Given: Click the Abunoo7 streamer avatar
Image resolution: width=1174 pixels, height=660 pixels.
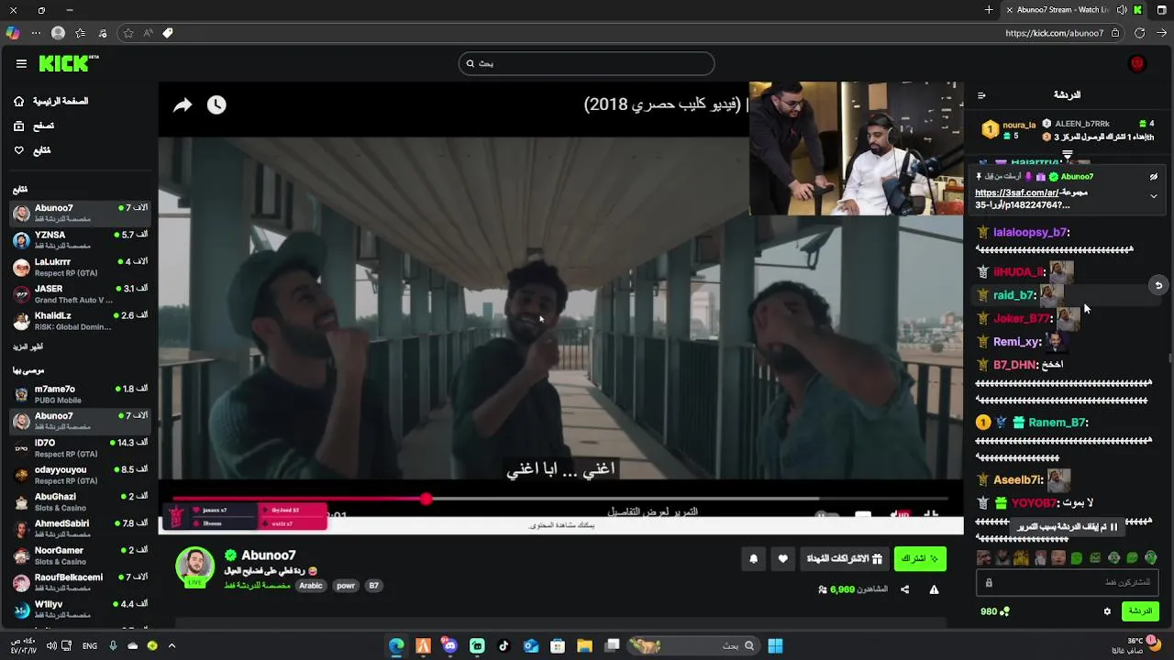Looking at the screenshot, I should pyautogui.click(x=194, y=566).
